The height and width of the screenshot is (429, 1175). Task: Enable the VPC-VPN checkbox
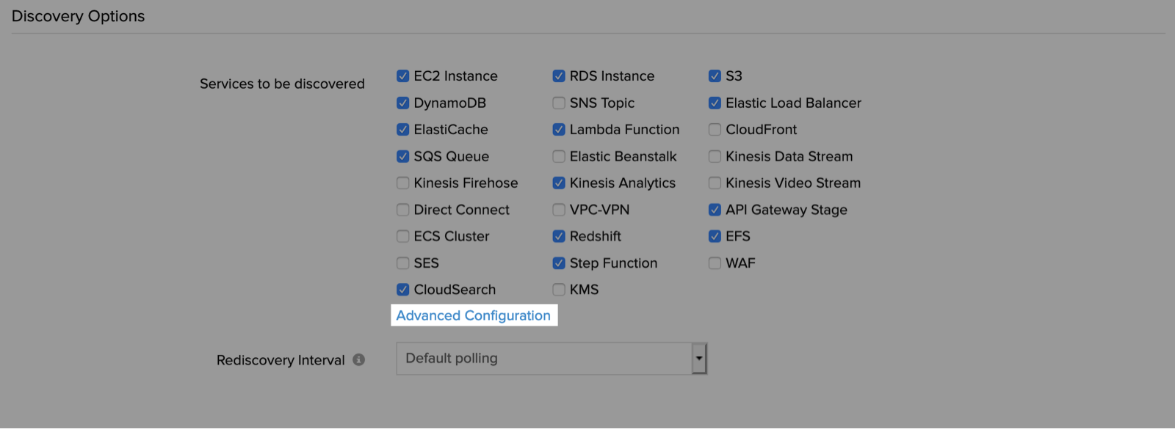coord(559,210)
